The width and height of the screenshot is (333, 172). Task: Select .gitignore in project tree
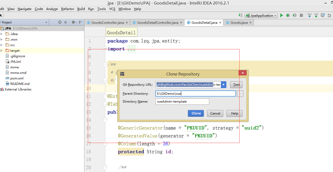point(17,56)
